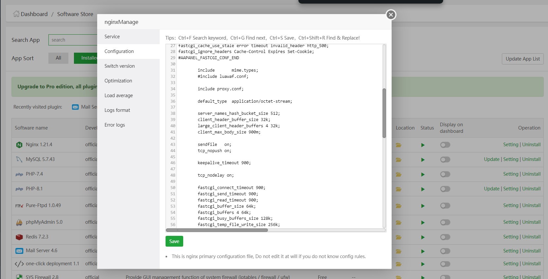Click the one-click deployment code icon
The width and height of the screenshot is (548, 279).
click(x=19, y=264)
